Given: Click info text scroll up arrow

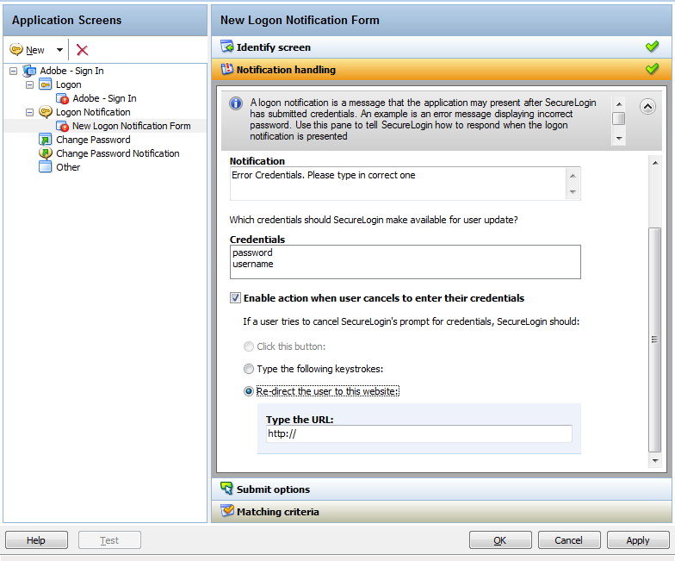Looking at the screenshot, I should 619,104.
